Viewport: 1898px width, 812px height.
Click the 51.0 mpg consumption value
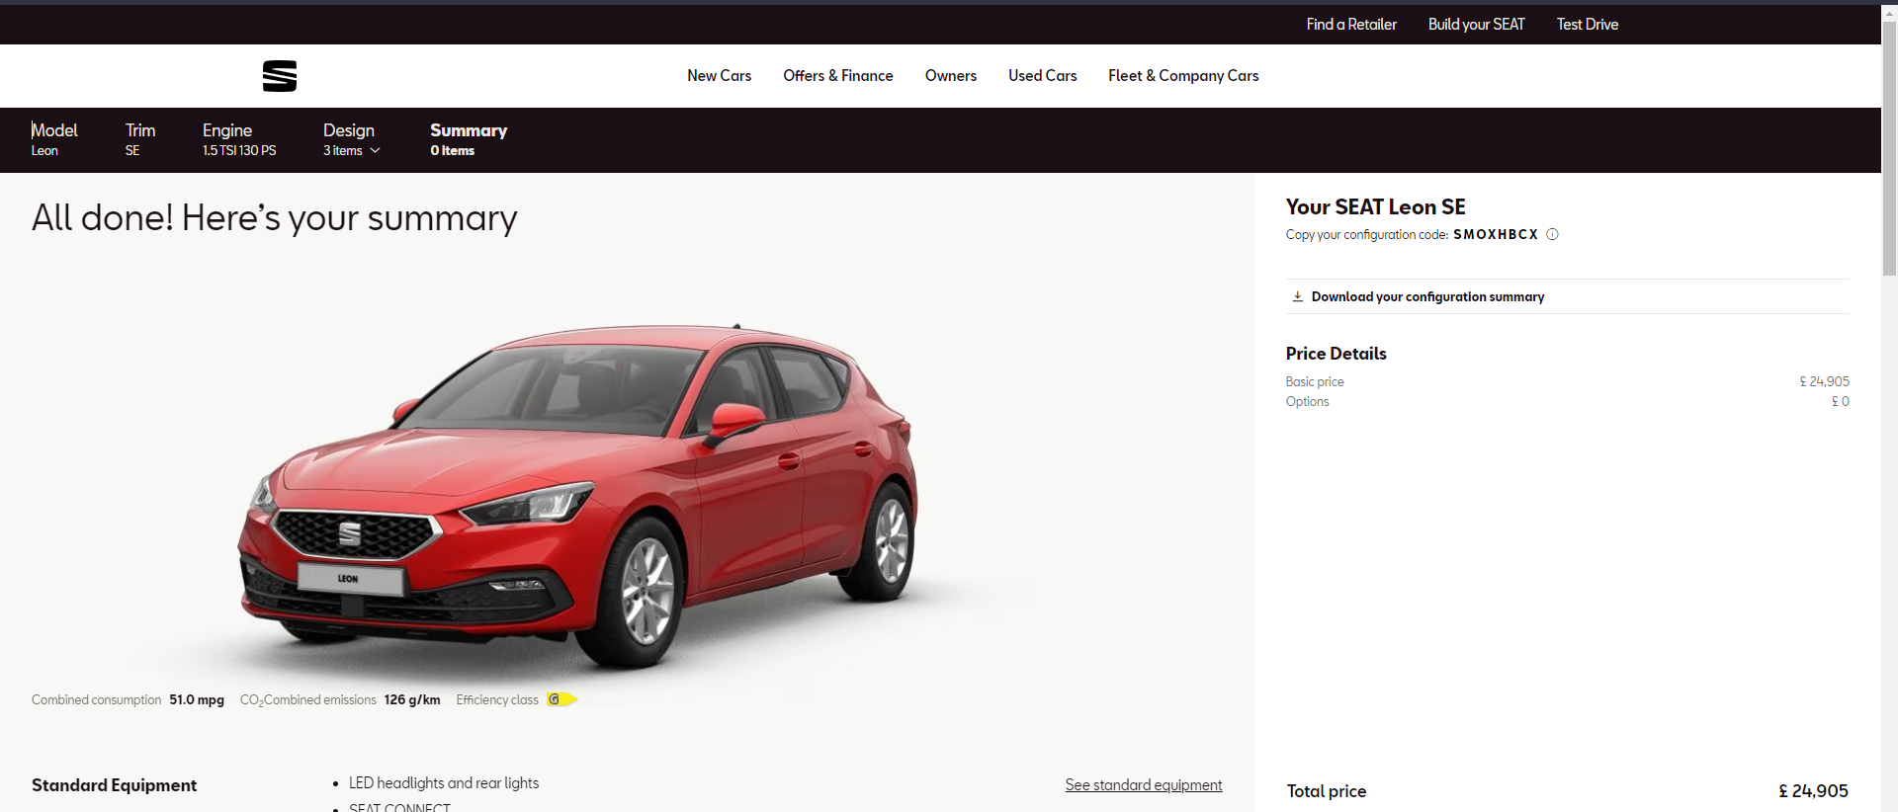(197, 699)
